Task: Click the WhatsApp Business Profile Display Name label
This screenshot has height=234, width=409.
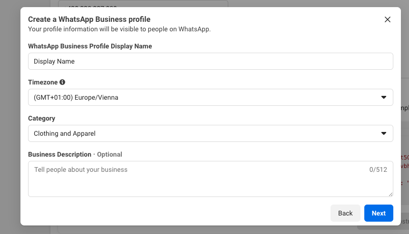Action: (x=90, y=46)
